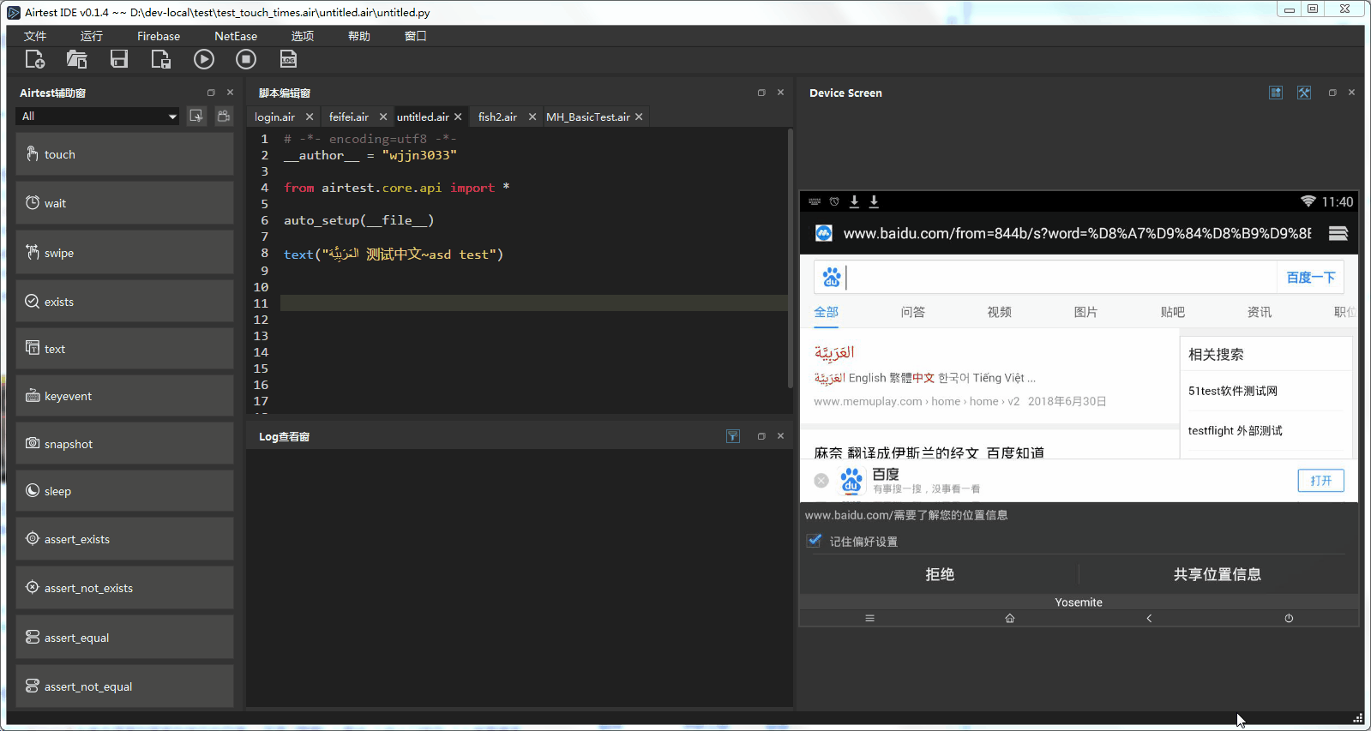Open the fish2.air tab

point(497,117)
